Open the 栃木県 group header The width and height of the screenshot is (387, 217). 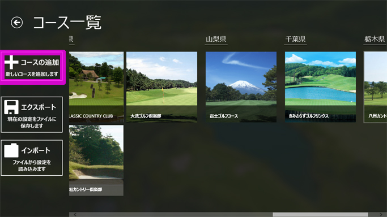(x=375, y=39)
